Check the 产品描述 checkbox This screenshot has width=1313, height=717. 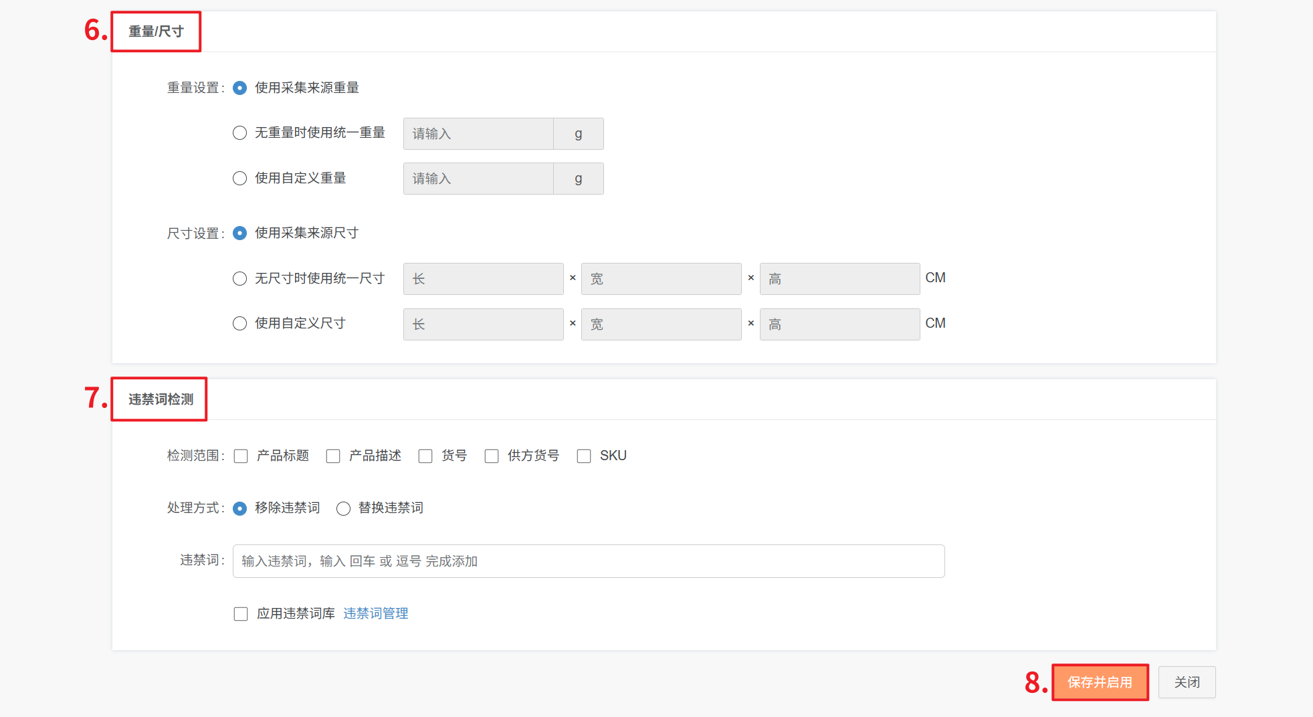pyautogui.click(x=333, y=456)
